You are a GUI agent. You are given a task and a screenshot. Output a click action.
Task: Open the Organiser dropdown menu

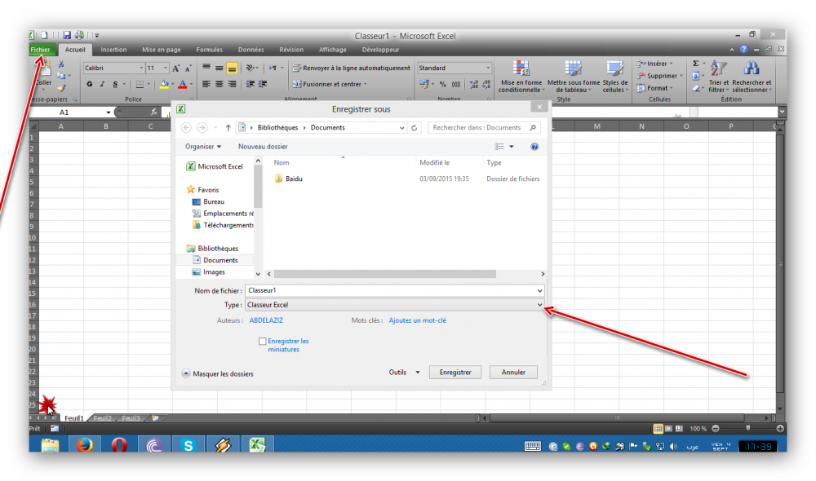[203, 147]
